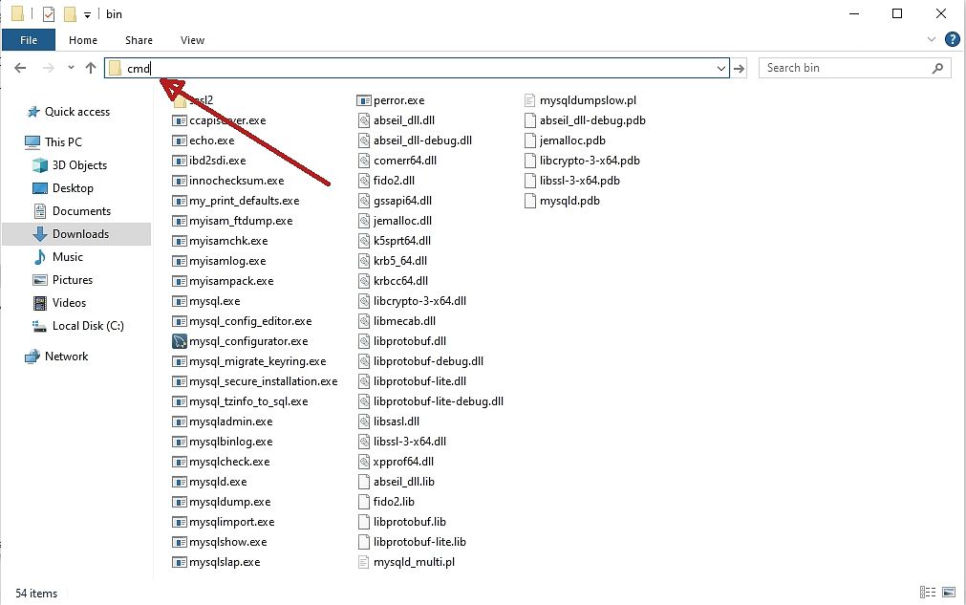Viewport: 966px width, 605px height.
Task: Open the File menu
Action: (29, 40)
